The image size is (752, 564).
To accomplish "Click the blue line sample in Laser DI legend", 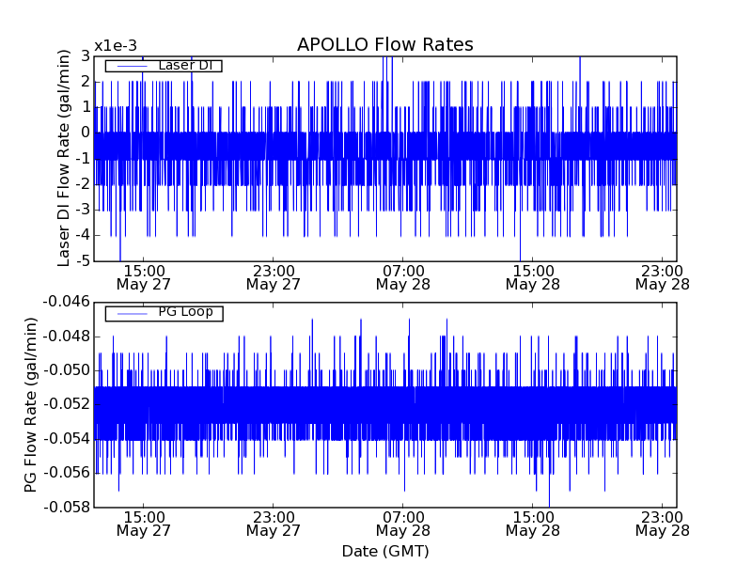I will (x=130, y=66).
